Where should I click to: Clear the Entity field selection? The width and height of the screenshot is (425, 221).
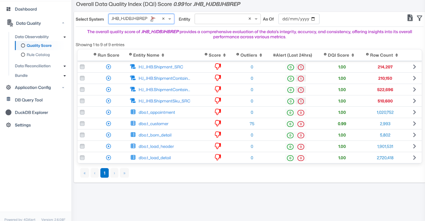tap(250, 19)
